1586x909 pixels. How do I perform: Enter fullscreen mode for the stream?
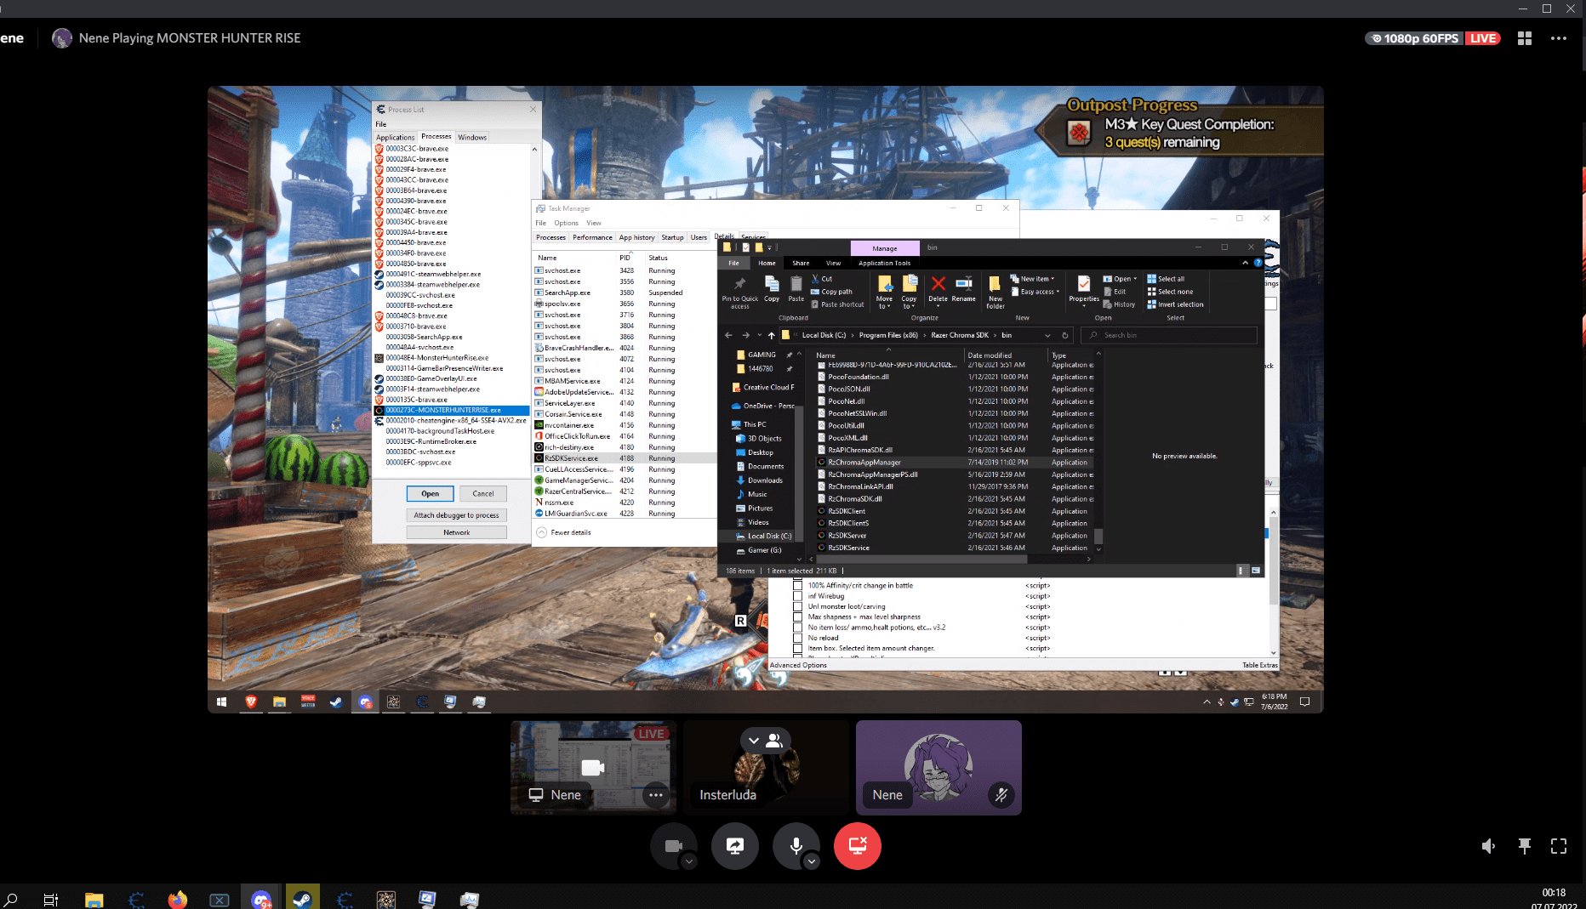pos(1559,846)
